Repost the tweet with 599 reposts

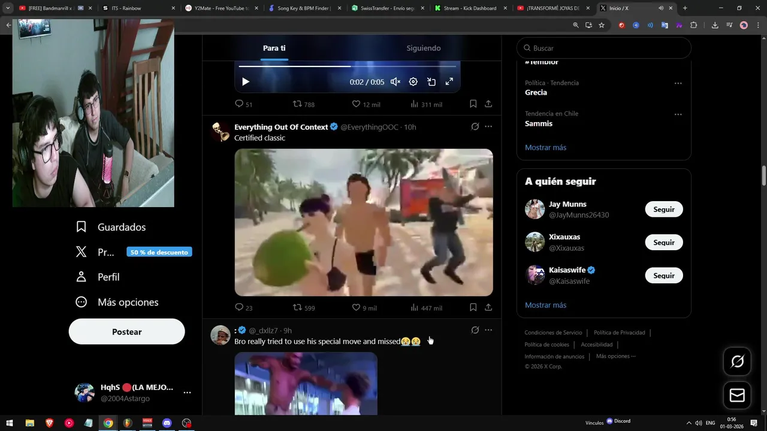click(x=303, y=308)
